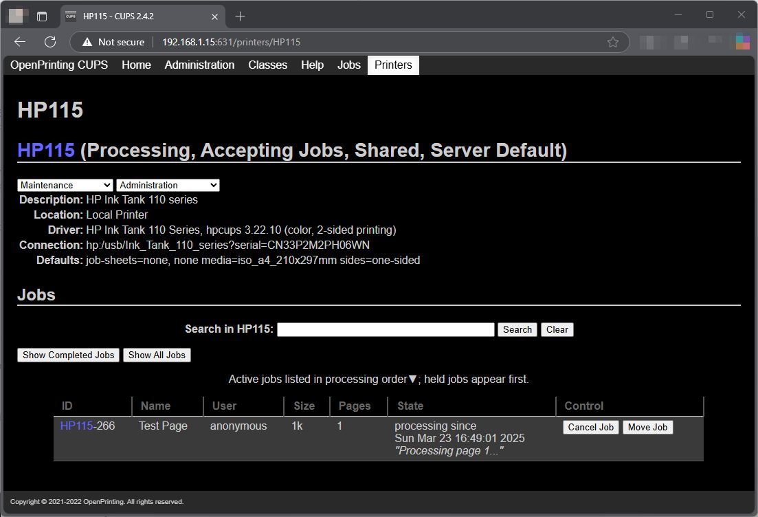The width and height of the screenshot is (758, 517).
Task: Cancel the Test Page job
Action: [x=591, y=427]
